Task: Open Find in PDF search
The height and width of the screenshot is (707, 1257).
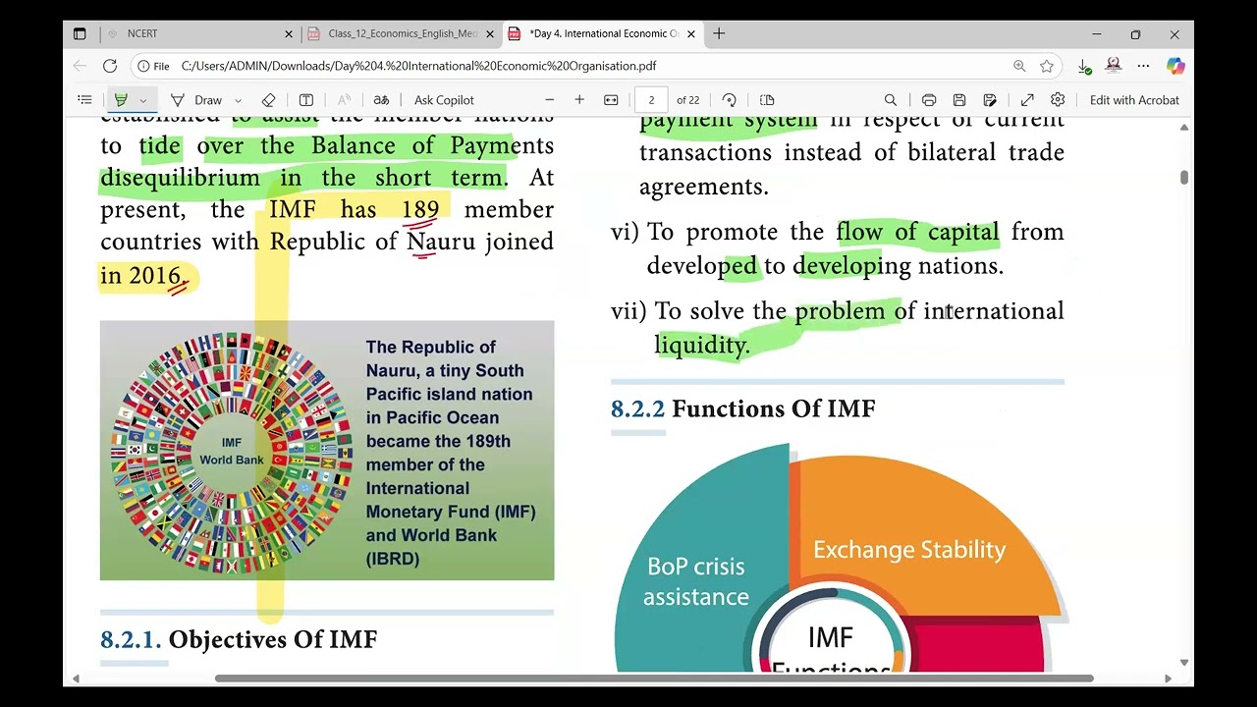Action: pyautogui.click(x=891, y=100)
